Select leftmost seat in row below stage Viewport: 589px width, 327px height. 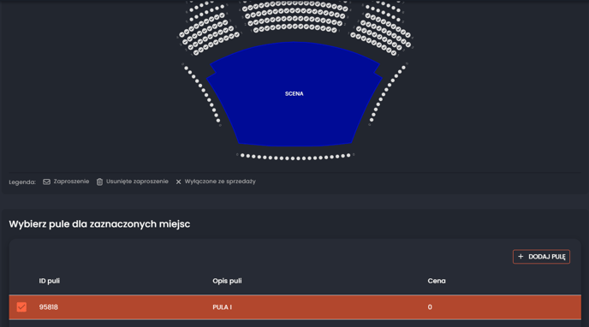(x=242, y=155)
